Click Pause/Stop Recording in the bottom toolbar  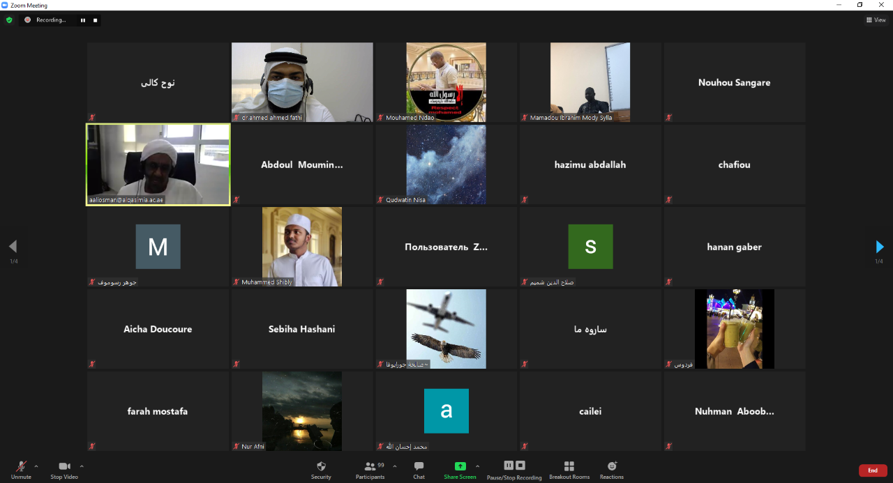(x=514, y=470)
